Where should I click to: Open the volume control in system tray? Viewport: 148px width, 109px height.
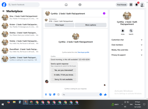(x=125, y=107)
